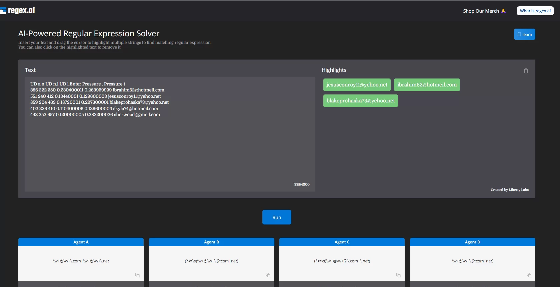
Task: Remove the jesusconroy11@yehoo.net highlight
Action: [x=357, y=85]
